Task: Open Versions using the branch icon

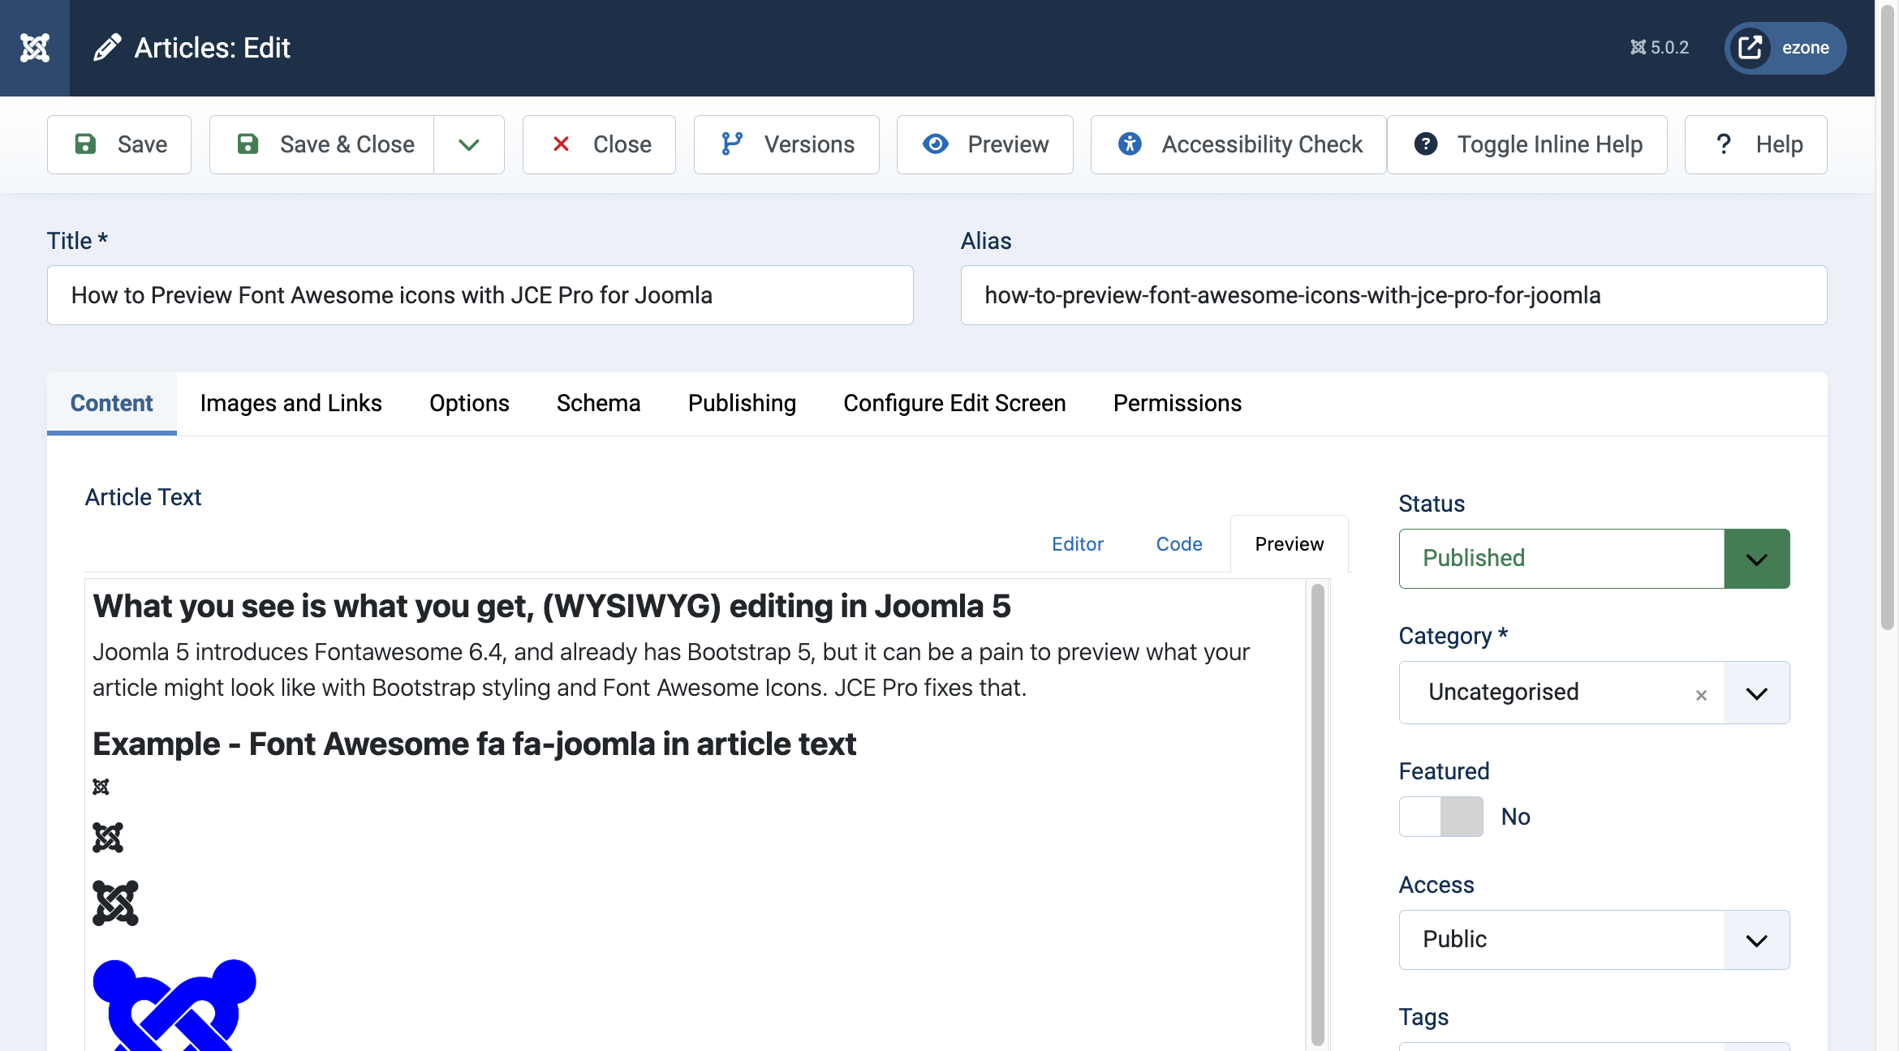Action: tap(733, 144)
